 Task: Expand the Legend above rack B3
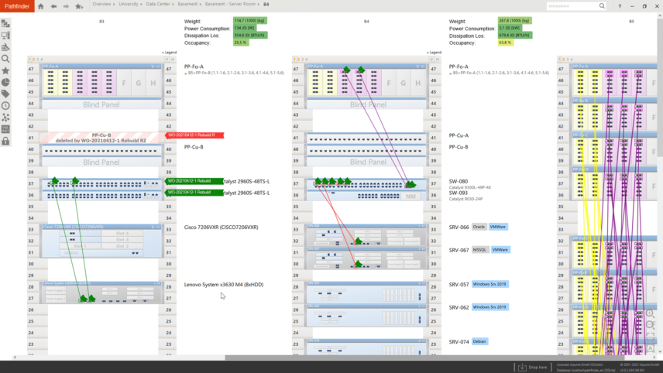click(x=169, y=53)
